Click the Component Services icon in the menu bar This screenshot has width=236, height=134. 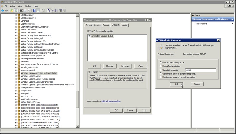pyautogui.click(x=2, y=6)
